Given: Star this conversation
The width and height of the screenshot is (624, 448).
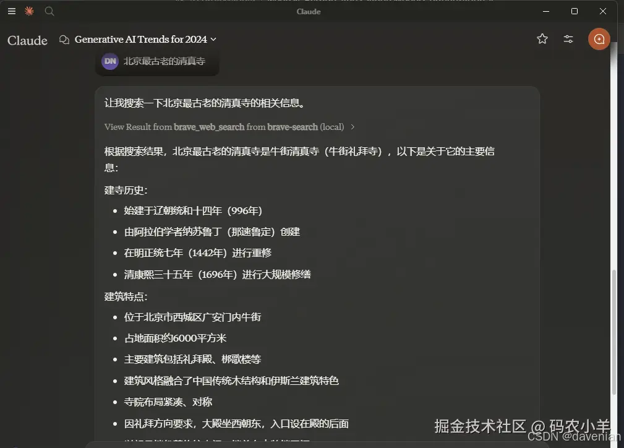Looking at the screenshot, I should [542, 38].
